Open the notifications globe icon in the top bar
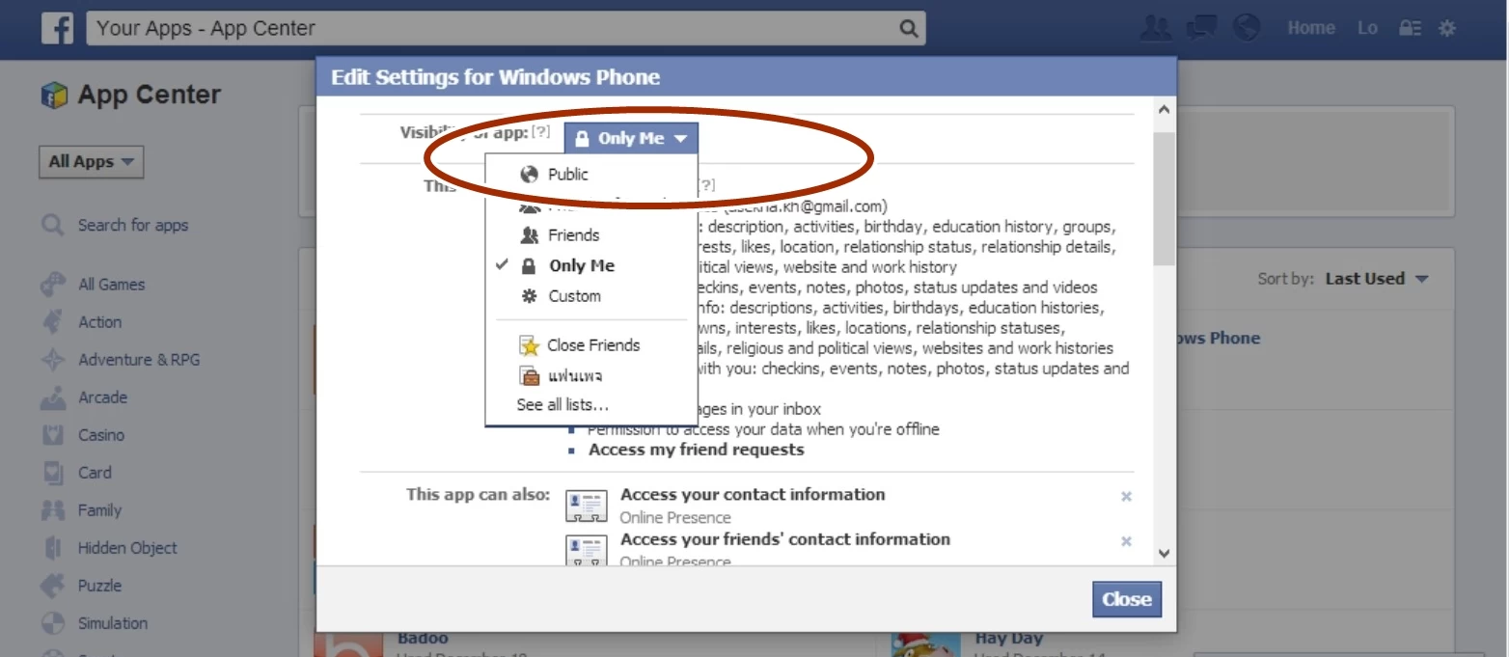This screenshot has height=657, width=1509. point(1247,28)
